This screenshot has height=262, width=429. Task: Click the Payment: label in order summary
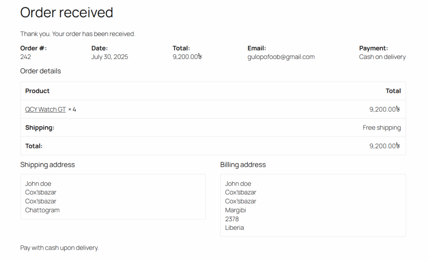point(373,48)
